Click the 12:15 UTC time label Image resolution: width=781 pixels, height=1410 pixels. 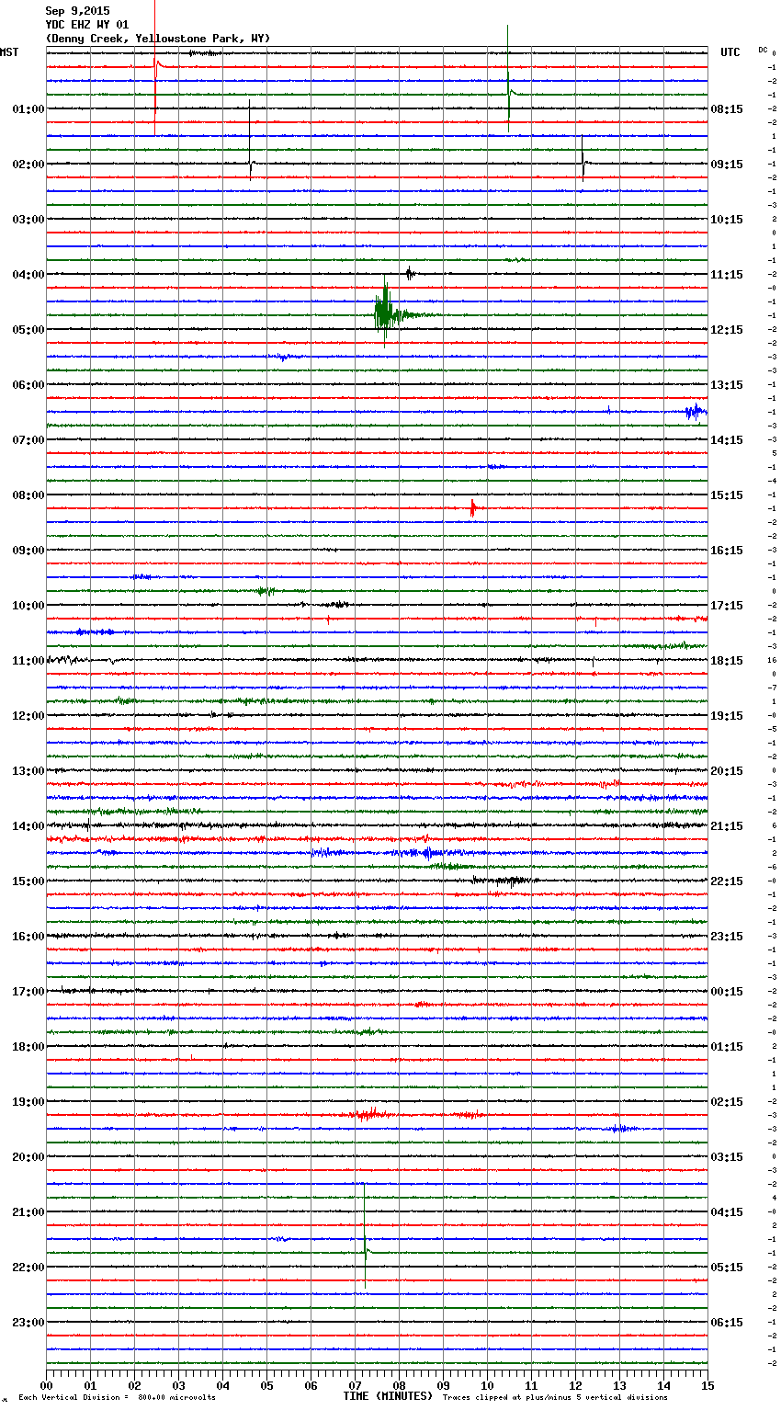pyautogui.click(x=727, y=330)
